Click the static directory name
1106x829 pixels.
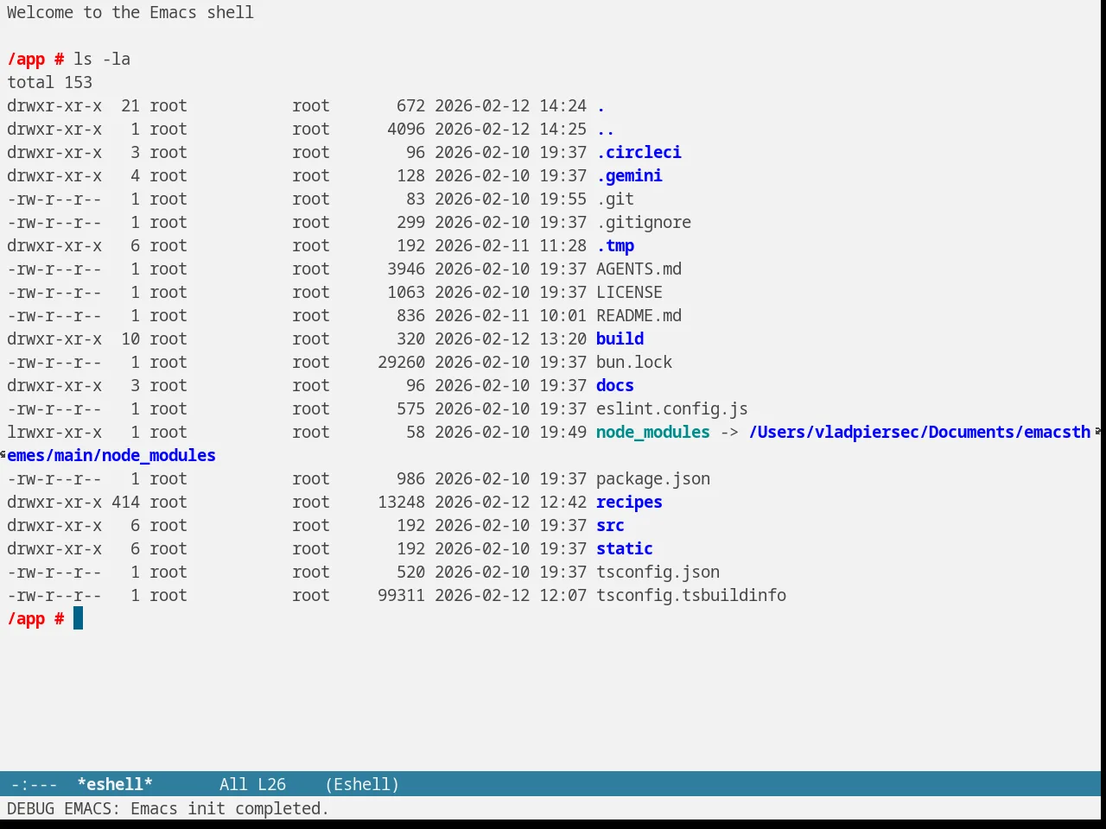click(625, 549)
